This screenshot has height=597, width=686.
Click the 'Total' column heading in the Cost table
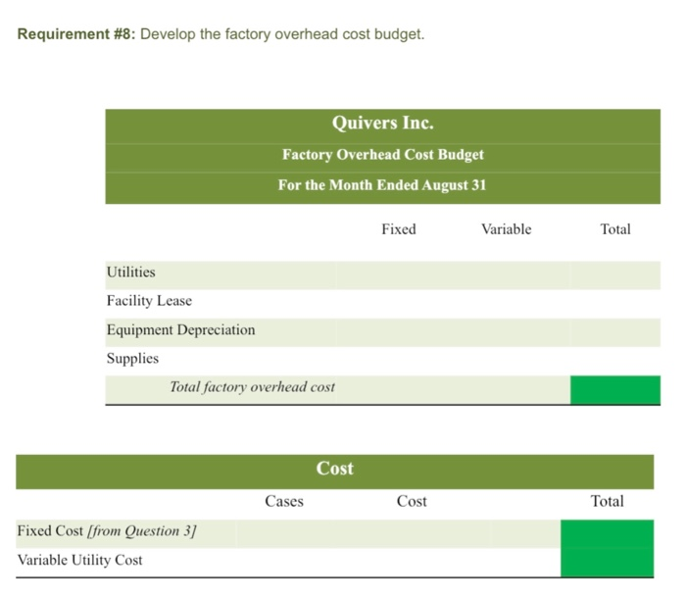tap(608, 501)
